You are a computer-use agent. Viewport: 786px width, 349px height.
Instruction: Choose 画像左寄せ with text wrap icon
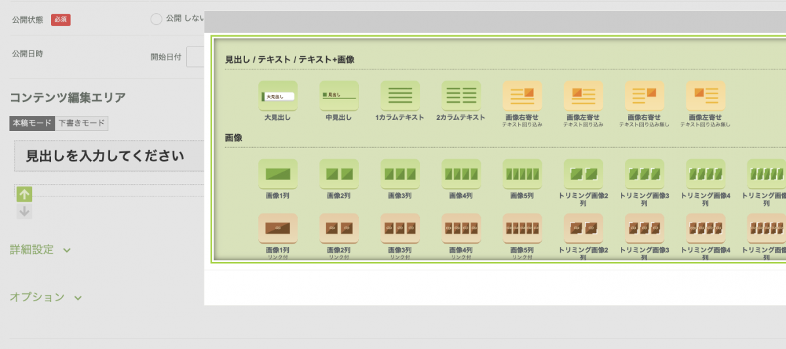click(x=583, y=96)
